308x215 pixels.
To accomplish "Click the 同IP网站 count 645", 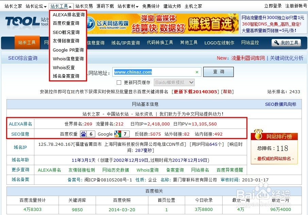I will tap(213, 144).
